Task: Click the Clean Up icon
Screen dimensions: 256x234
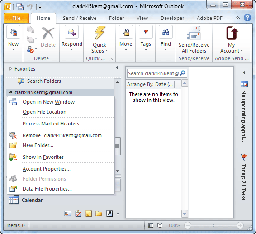Action: (31, 39)
